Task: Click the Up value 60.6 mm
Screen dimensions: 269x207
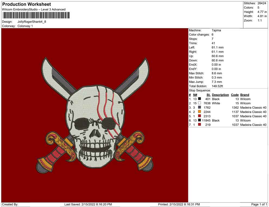Action: [x=218, y=56]
